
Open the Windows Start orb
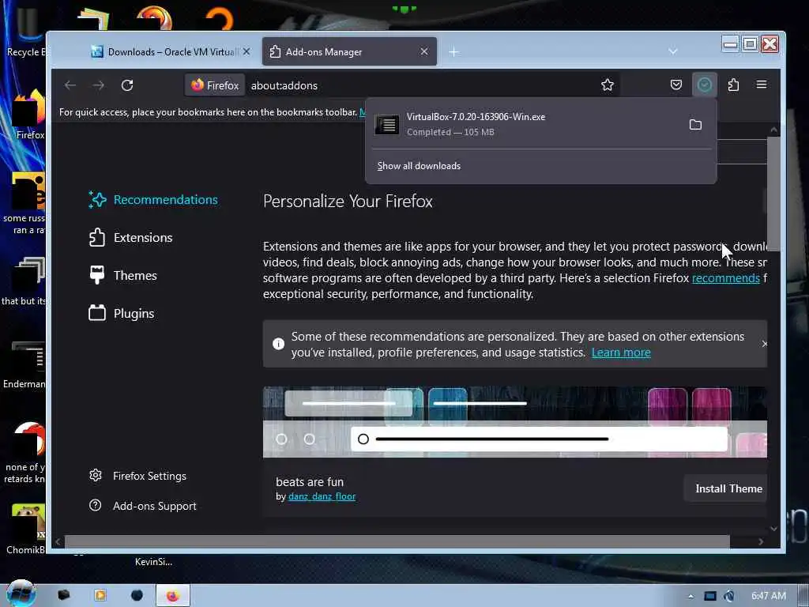tap(21, 594)
